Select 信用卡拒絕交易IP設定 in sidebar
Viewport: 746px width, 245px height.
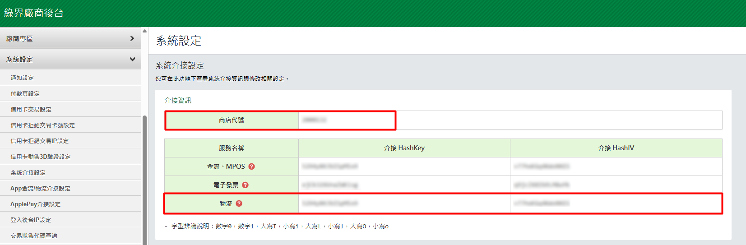coord(40,141)
